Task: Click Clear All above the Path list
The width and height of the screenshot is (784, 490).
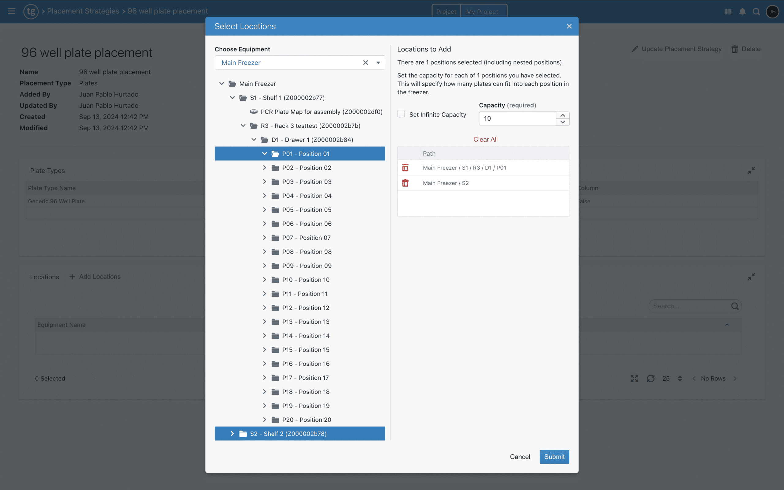Action: tap(485, 139)
